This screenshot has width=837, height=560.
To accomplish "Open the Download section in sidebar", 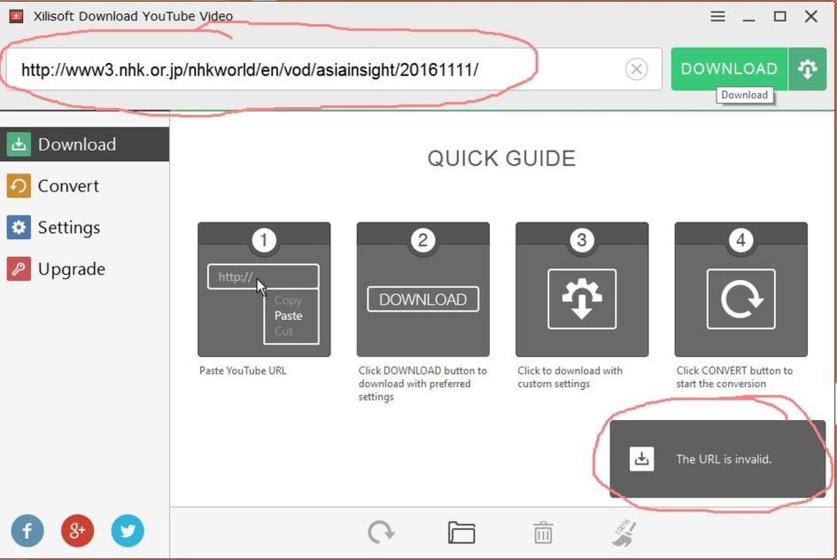I will click(84, 144).
